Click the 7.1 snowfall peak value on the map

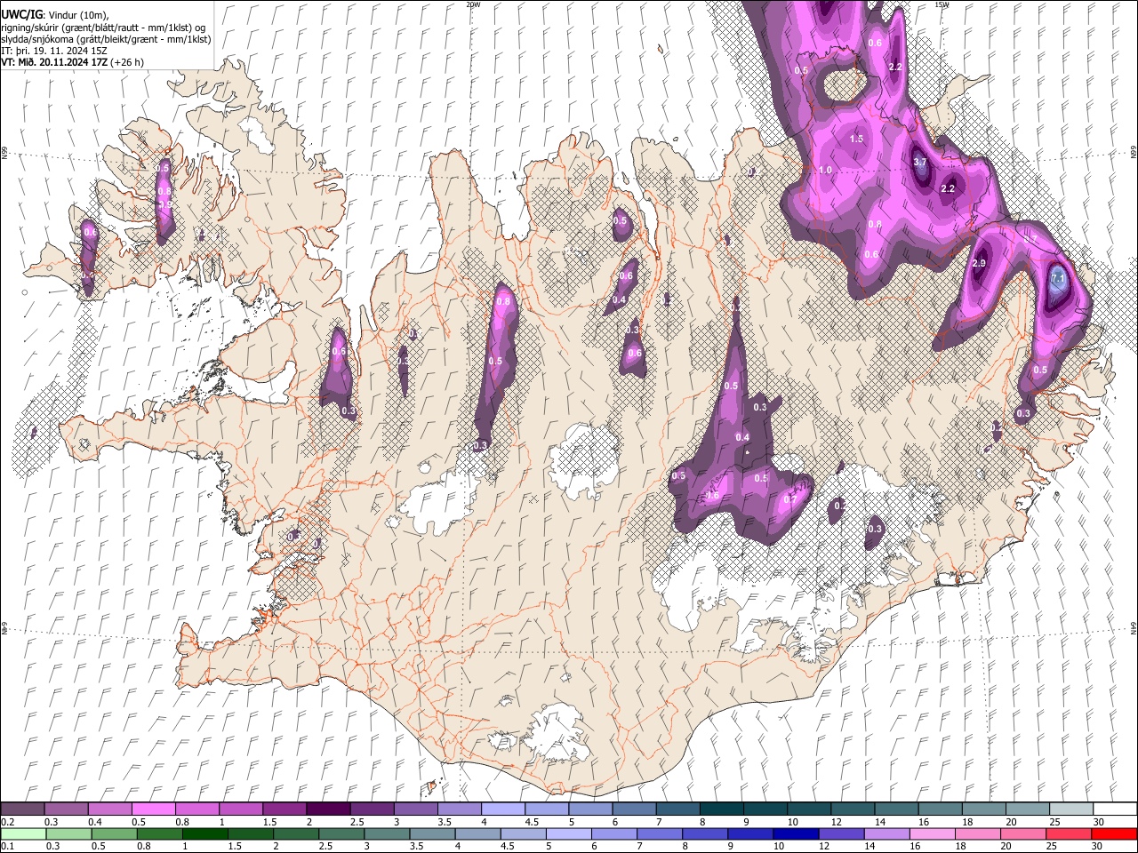(x=1058, y=279)
